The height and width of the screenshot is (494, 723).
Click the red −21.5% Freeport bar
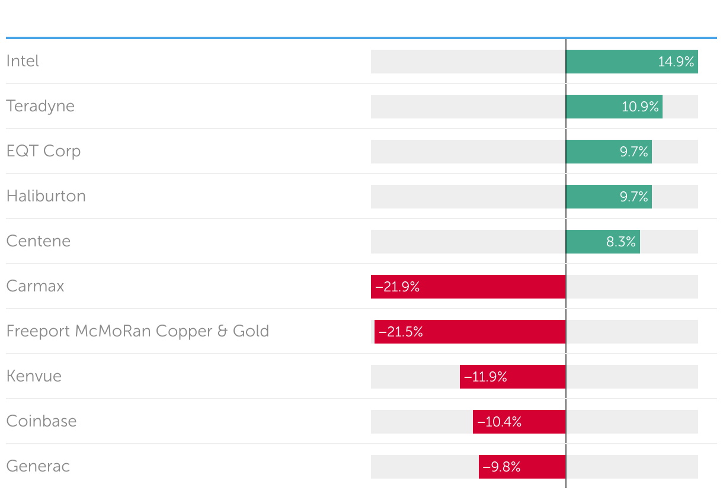click(470, 332)
